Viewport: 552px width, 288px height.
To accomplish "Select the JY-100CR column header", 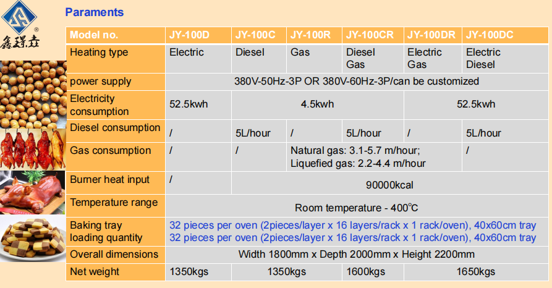I will pyautogui.click(x=370, y=35).
